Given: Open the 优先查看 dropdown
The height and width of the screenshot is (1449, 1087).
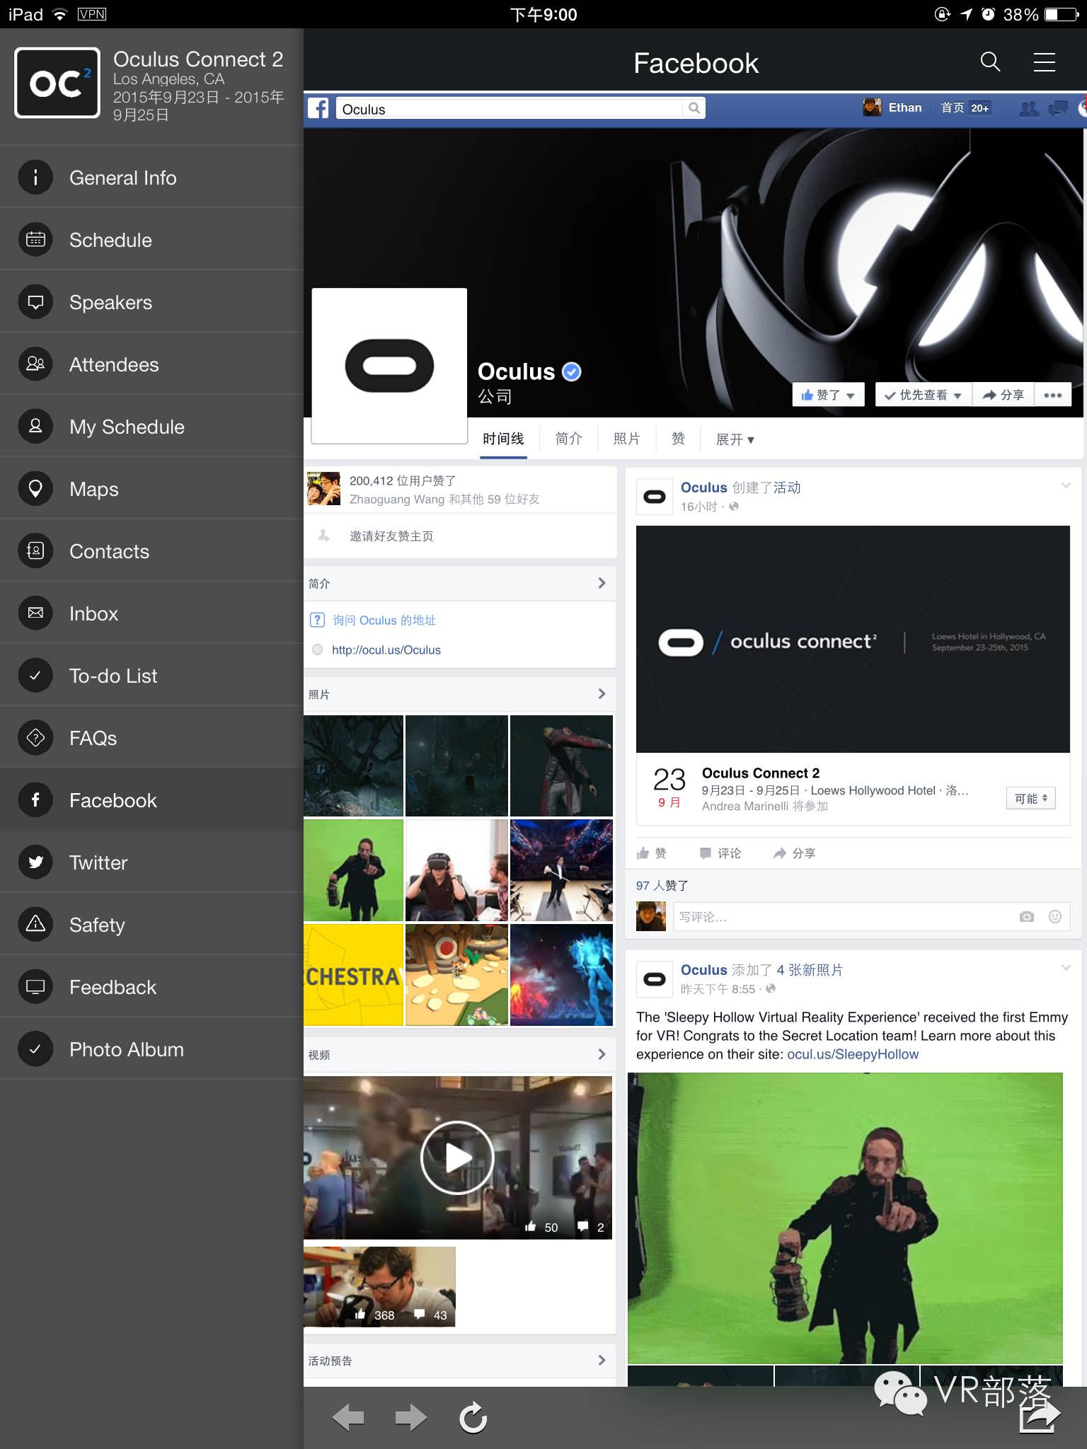Looking at the screenshot, I should (924, 395).
